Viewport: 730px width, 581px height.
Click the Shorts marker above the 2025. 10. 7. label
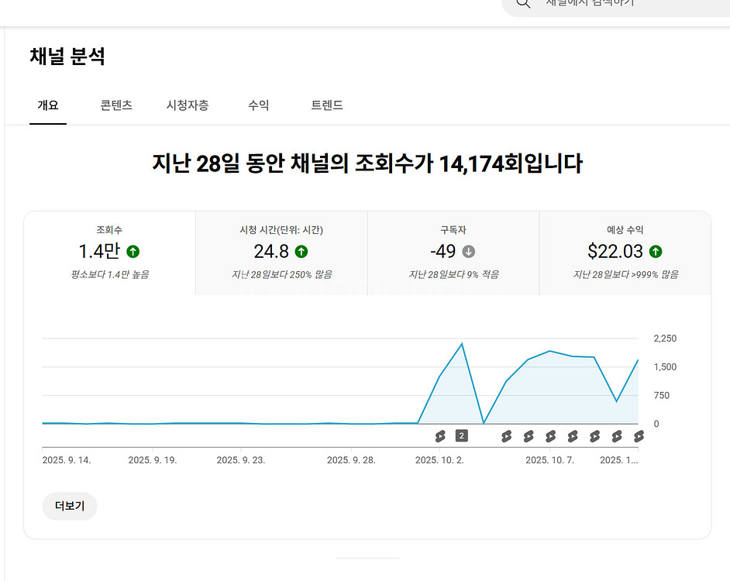[x=551, y=436]
